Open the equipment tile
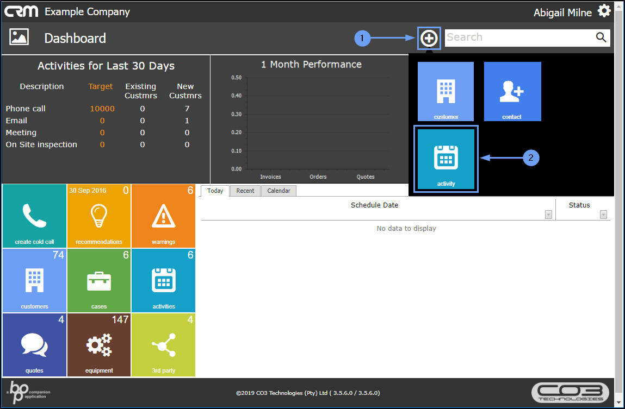Screen dimensions: 625x409 tap(99, 344)
